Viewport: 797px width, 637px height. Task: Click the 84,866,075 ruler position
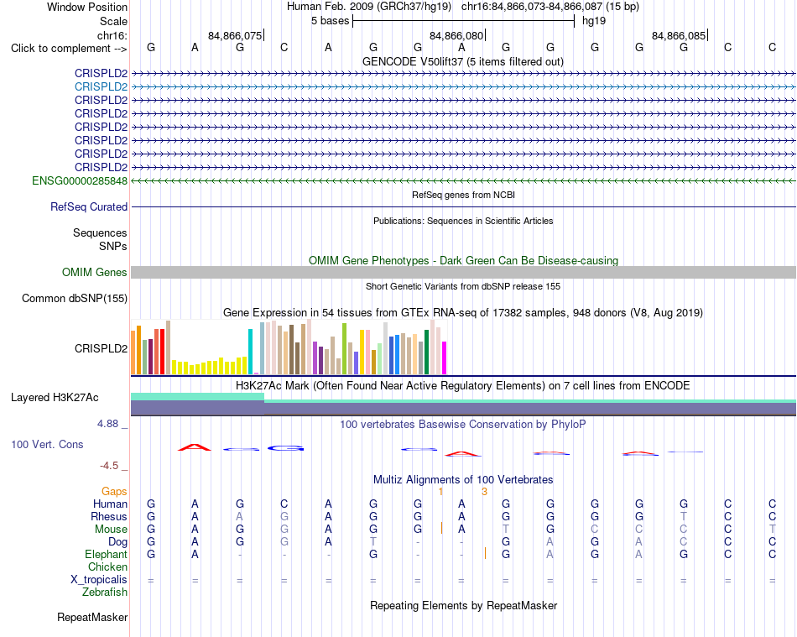(235, 35)
